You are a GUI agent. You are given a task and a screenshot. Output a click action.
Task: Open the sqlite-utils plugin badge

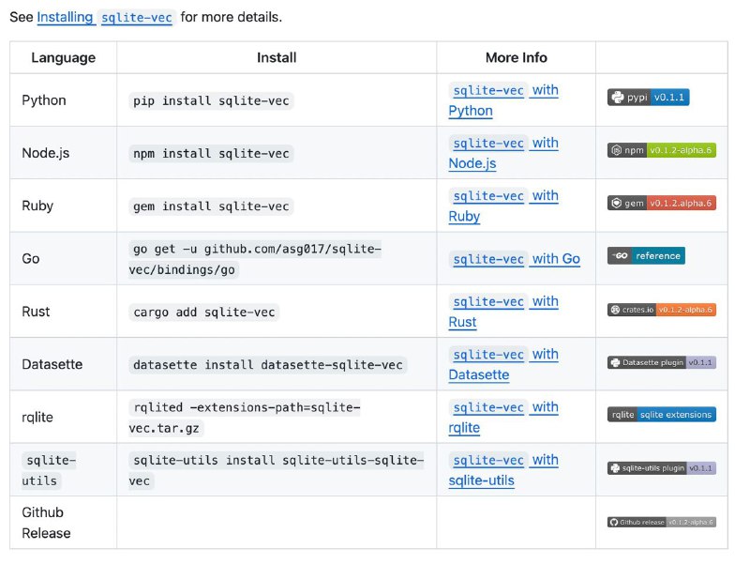pyautogui.click(x=662, y=467)
